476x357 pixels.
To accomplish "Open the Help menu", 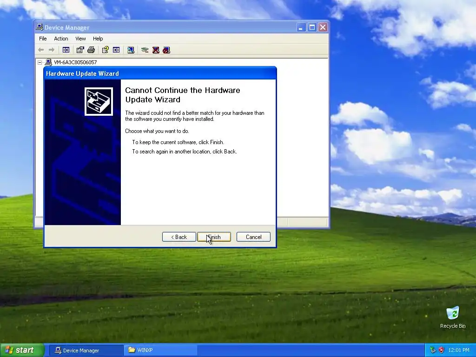I will [98, 39].
